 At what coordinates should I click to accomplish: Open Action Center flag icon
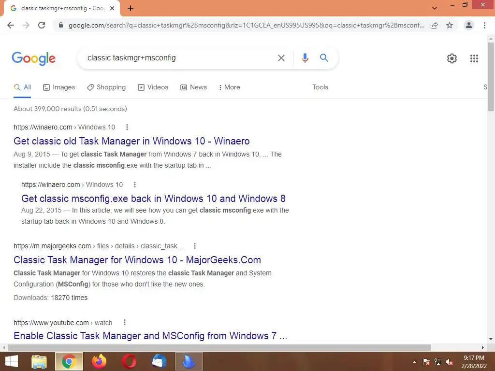coord(426,362)
